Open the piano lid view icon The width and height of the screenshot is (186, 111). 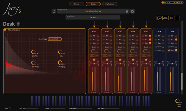[159, 18]
